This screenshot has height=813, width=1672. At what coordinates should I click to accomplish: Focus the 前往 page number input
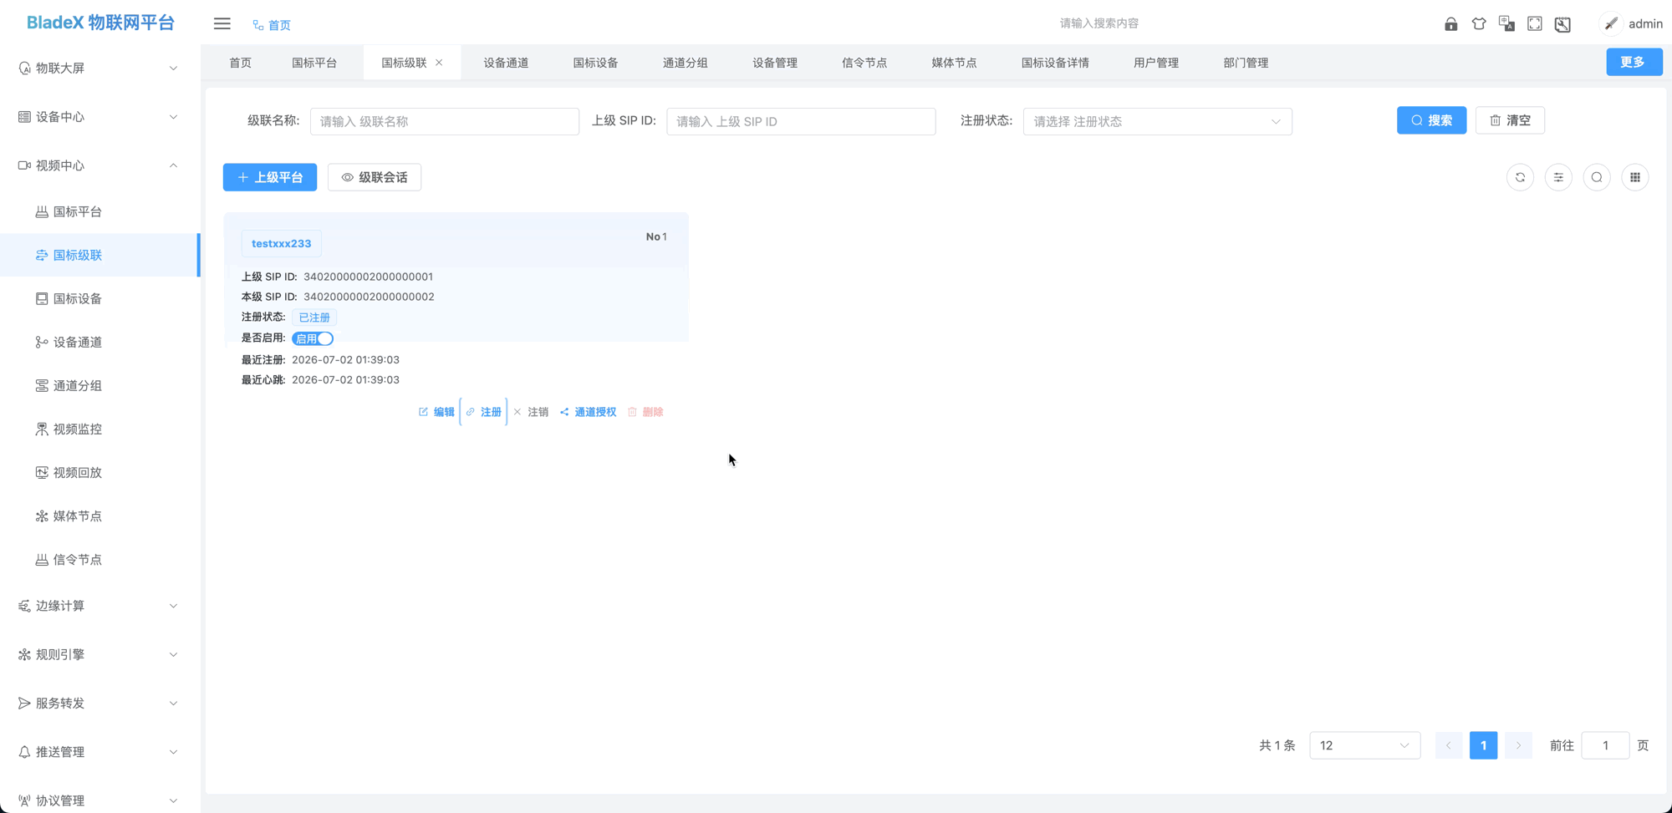pos(1605,745)
